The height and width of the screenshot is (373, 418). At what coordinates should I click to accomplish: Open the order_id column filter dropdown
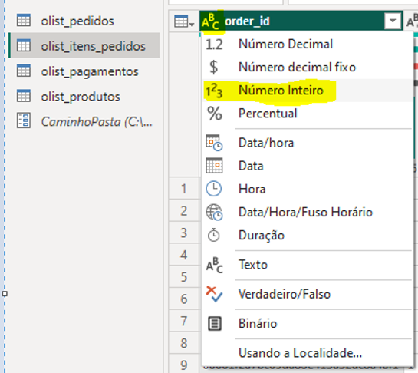pyautogui.click(x=393, y=21)
